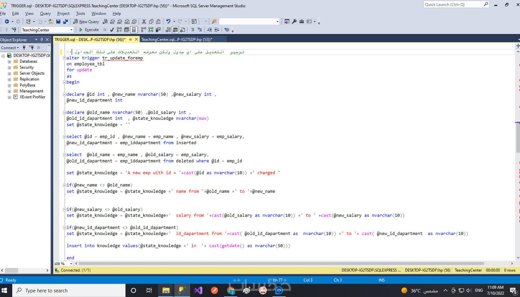
Task: Select the Replication tree item
Action: 29,79
